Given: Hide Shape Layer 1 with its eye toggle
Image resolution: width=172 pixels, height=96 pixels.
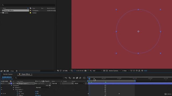Looking at the screenshot, I should (x=1, y=83).
